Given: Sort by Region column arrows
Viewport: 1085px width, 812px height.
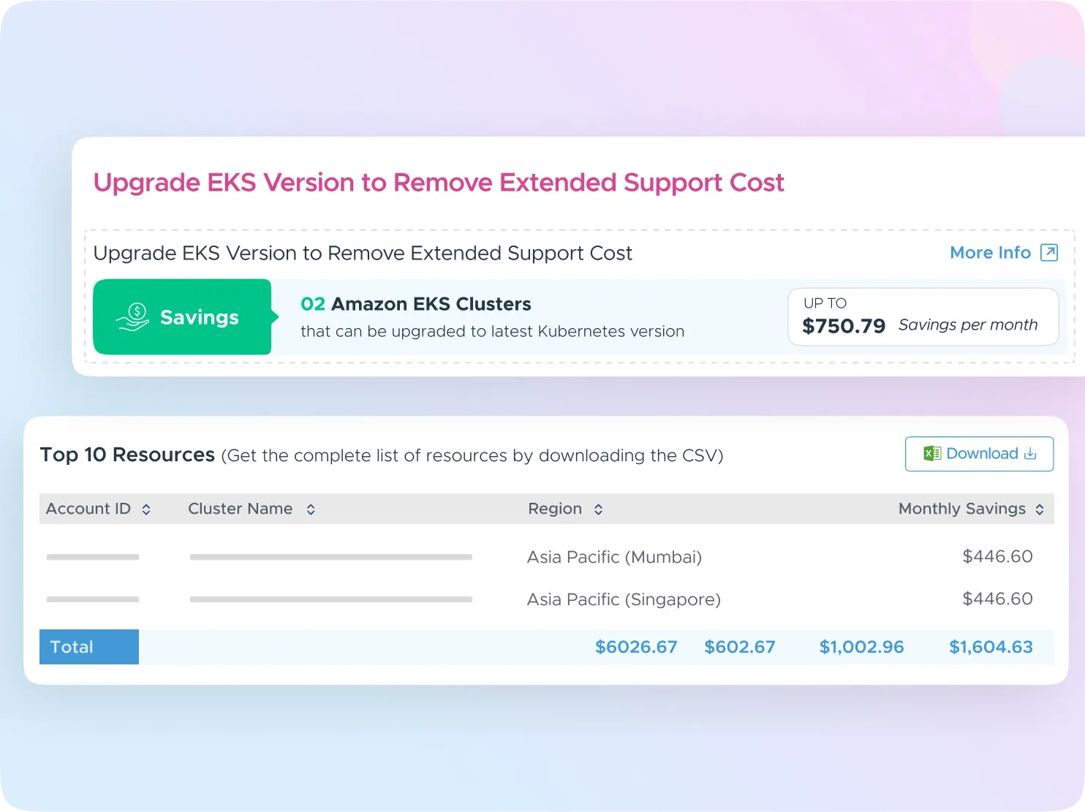Looking at the screenshot, I should 598,509.
